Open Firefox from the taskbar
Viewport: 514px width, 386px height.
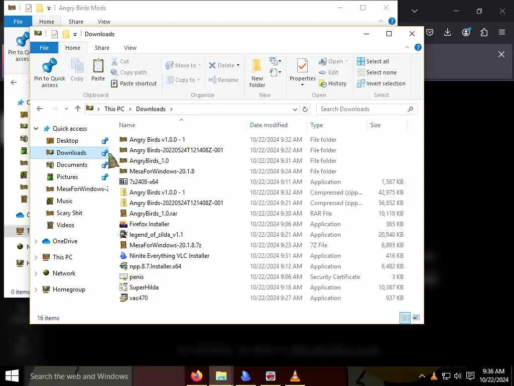point(197,376)
